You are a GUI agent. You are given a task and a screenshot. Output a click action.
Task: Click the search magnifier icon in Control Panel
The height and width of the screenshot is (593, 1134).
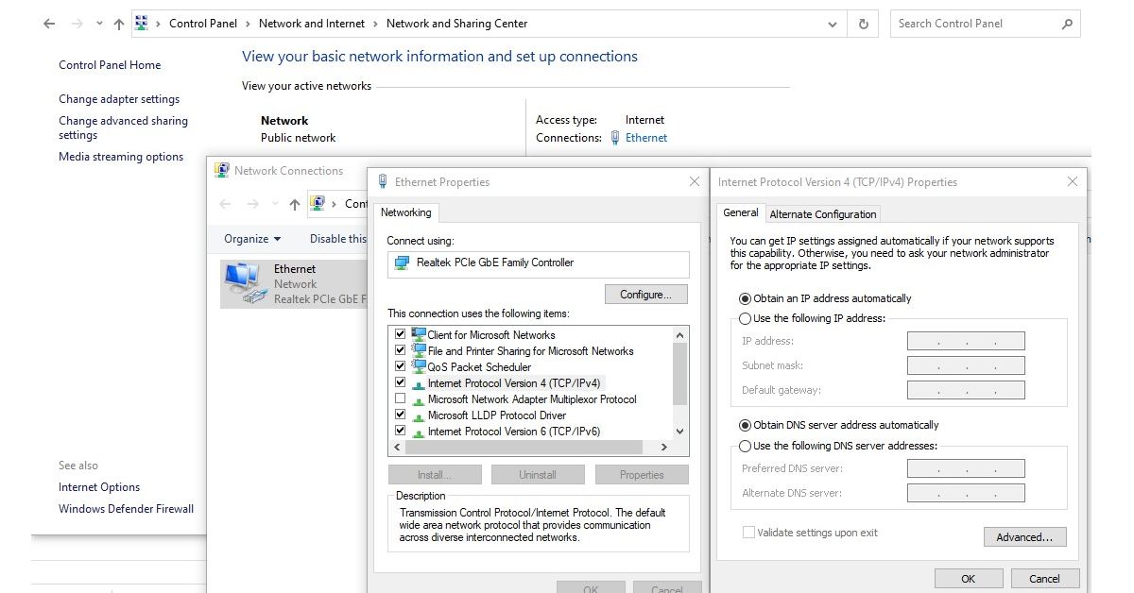click(1067, 24)
